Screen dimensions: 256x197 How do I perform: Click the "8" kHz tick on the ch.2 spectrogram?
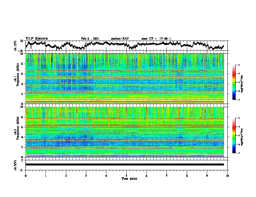coord(23,117)
